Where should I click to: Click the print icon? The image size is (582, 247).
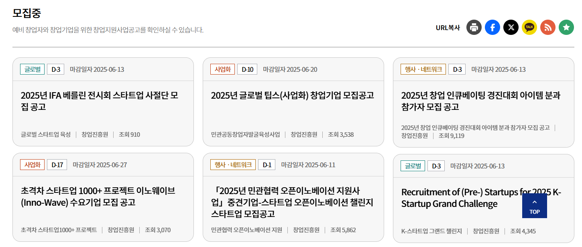tap(474, 27)
